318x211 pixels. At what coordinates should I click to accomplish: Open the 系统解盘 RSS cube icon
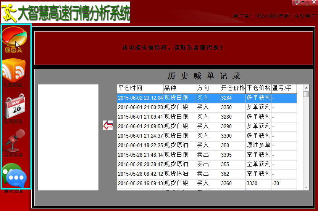[14, 72]
